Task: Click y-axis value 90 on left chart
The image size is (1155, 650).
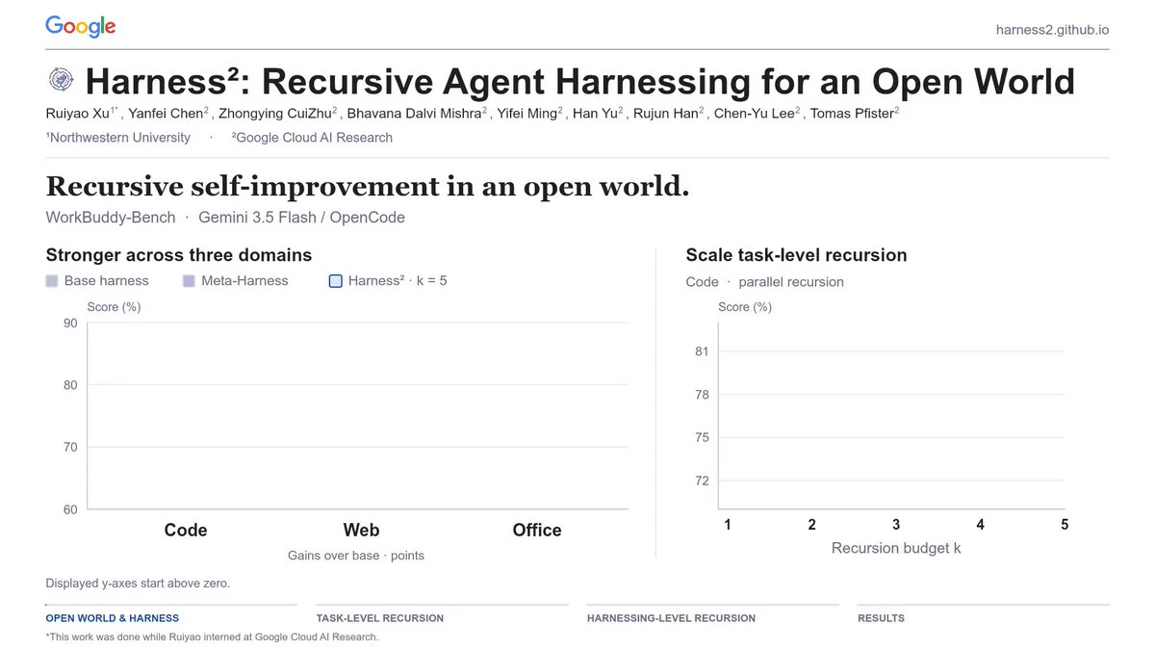Action: 70,323
